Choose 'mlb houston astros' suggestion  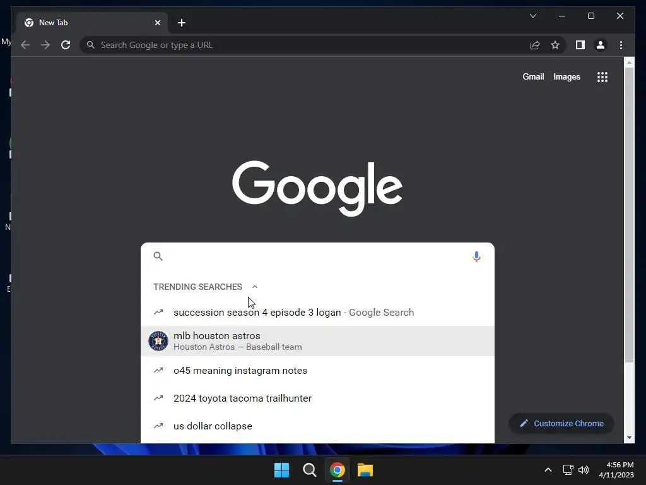click(x=317, y=341)
